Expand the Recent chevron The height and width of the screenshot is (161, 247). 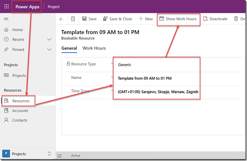point(49,39)
